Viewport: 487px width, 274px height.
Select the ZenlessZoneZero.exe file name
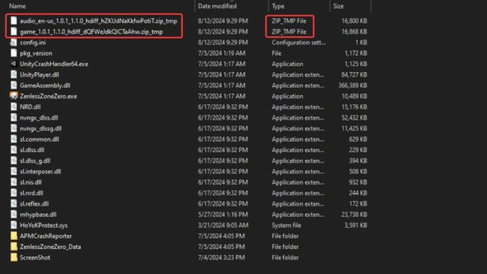tap(49, 96)
